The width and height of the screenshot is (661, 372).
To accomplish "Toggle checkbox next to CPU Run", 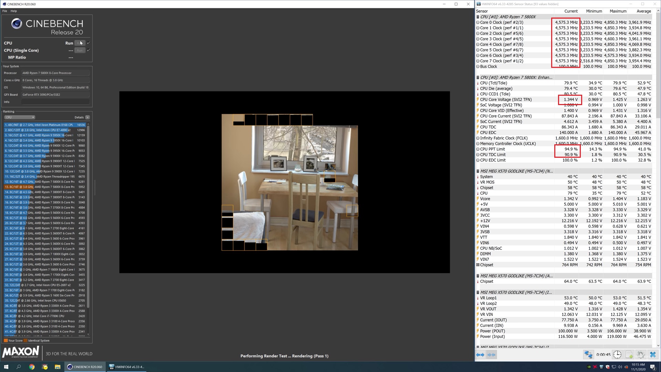I will pos(88,43).
